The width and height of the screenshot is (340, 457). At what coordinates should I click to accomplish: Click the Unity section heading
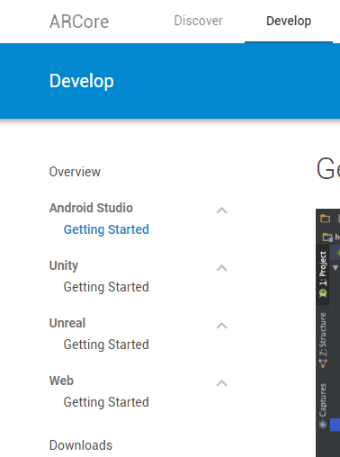[x=64, y=265]
